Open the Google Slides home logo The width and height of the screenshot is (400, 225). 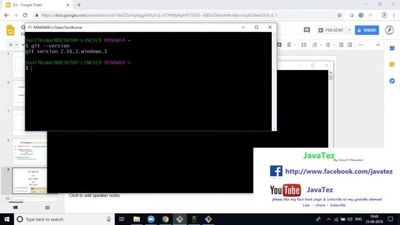(11, 30)
